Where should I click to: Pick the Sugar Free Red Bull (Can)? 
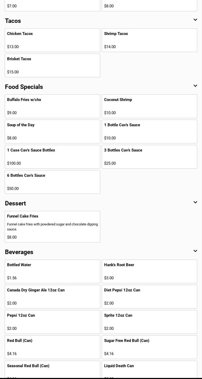pos(149,347)
